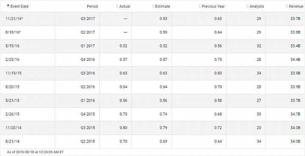The height and width of the screenshot is (156, 305).
Task: Click the Q1 2017 period cell
Action: pyautogui.click(x=77, y=46)
